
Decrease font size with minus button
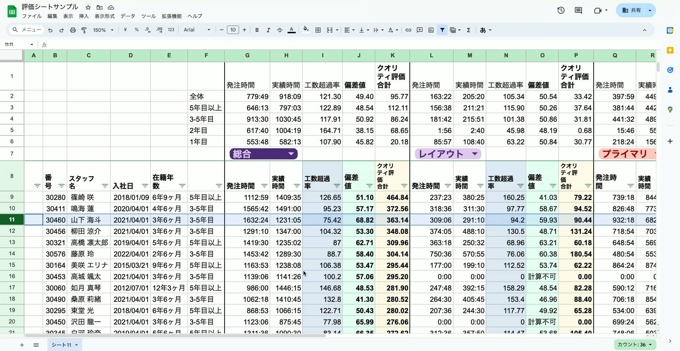click(x=222, y=30)
